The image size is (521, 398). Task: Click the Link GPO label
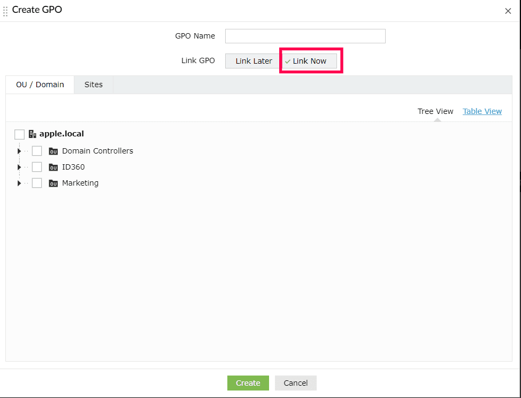click(198, 61)
